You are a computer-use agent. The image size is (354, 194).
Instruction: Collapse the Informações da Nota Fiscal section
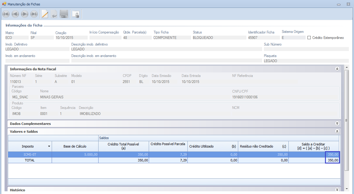(337, 69)
